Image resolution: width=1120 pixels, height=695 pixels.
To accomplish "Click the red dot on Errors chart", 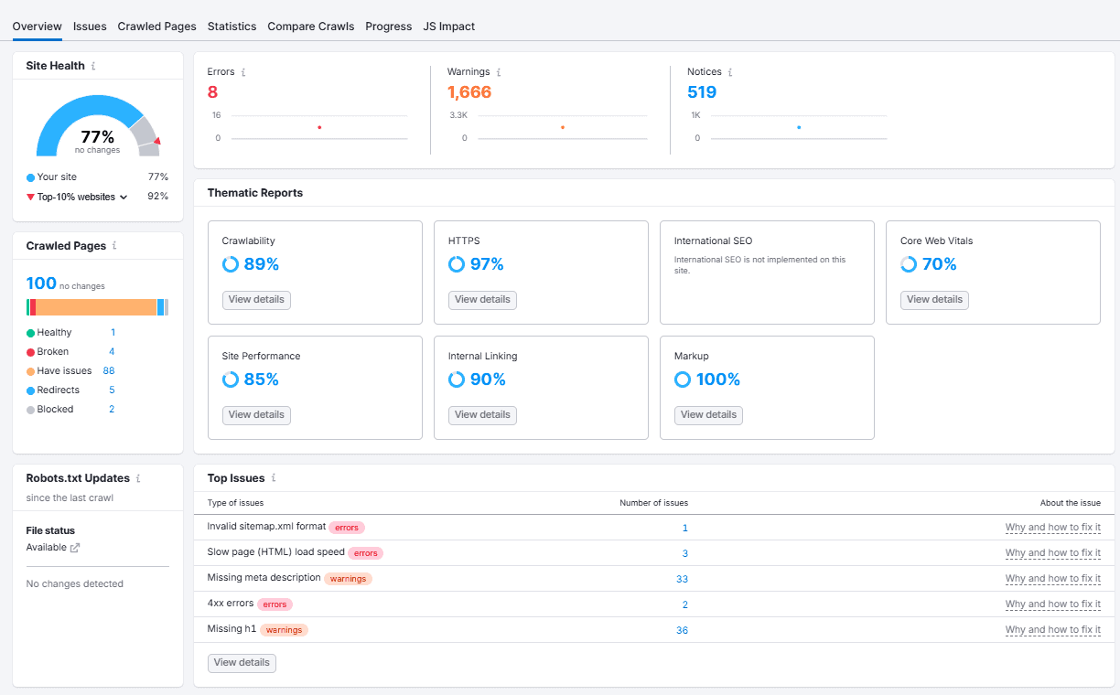I will pos(319,127).
